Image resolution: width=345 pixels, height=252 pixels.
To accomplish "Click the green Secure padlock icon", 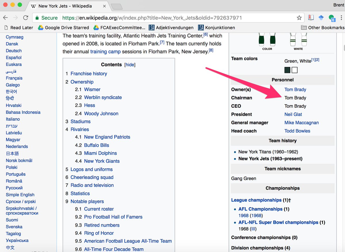I will pos(37,18).
